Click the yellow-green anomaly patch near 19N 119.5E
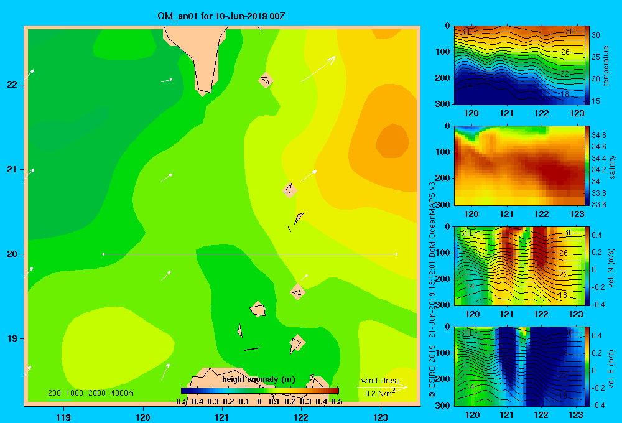This screenshot has width=622, height=423. (x=117, y=347)
